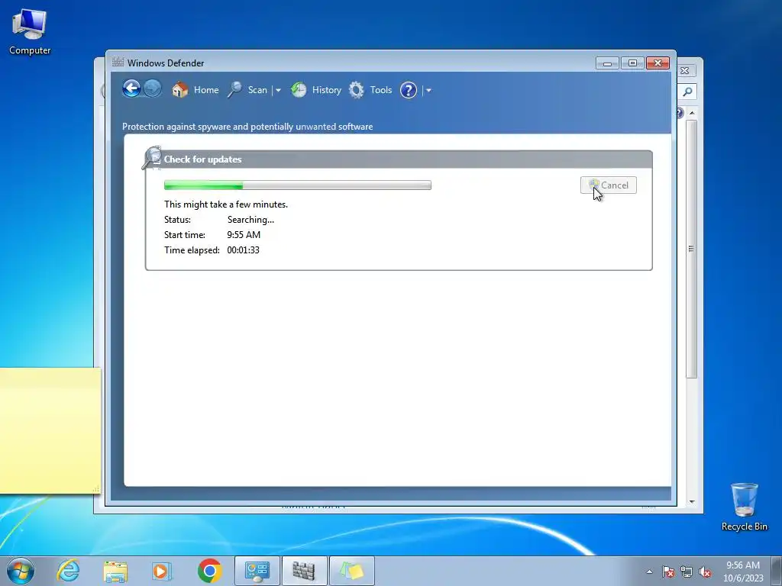Expand the Help options dropdown arrow
Screen dimensions: 782x586
428,90
